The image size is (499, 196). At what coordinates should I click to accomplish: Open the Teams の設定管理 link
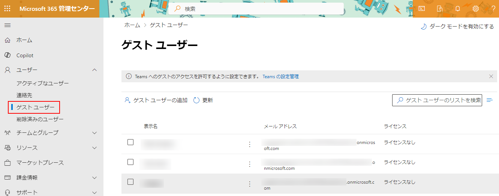[281, 76]
